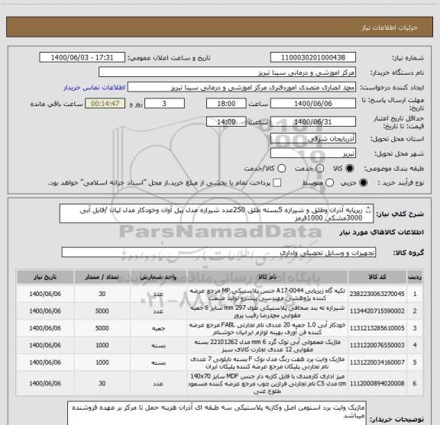
Task: Click the تاریخ نیاز column header
Action: pyautogui.click(x=45, y=277)
